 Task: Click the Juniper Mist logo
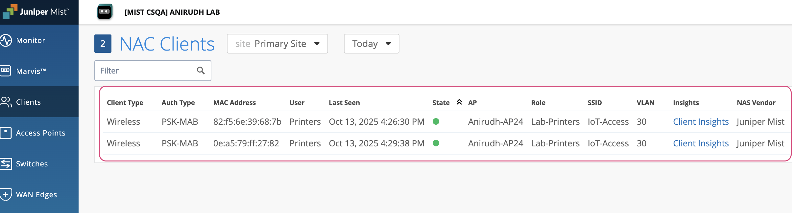click(36, 12)
